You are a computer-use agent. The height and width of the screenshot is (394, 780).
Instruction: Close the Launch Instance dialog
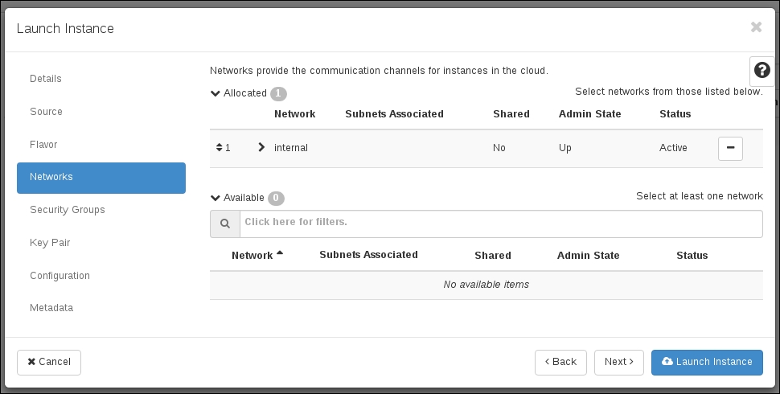click(756, 27)
